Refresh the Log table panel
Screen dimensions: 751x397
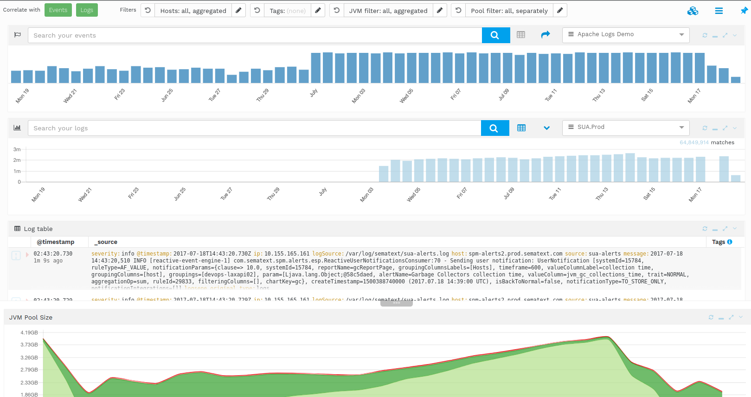click(x=705, y=229)
